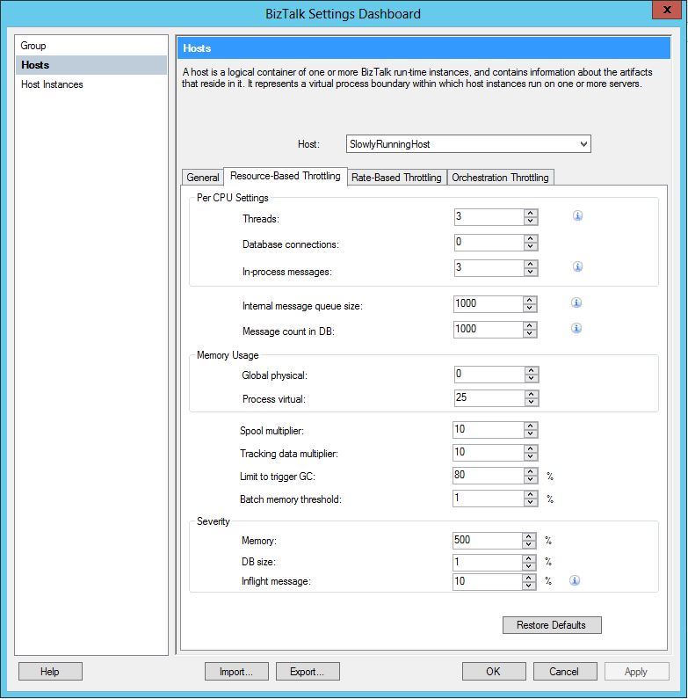Decrement Database connections using down arrow

point(530,246)
